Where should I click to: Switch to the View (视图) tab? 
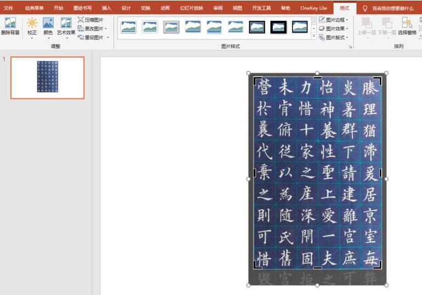(x=237, y=8)
